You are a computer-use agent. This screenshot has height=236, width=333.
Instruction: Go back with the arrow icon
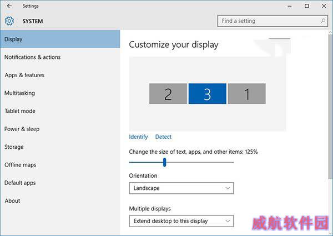click(x=9, y=6)
